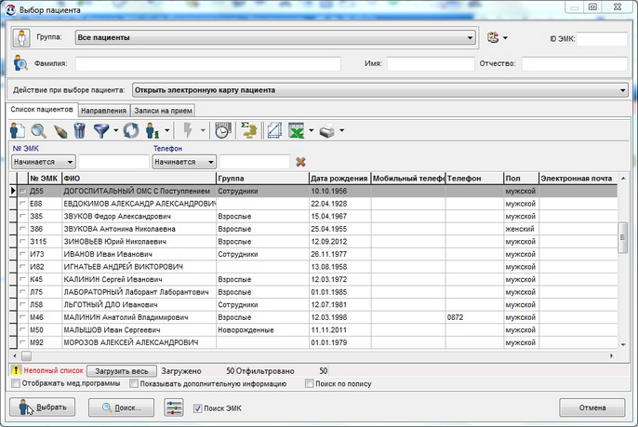The height and width of the screenshot is (427, 638).
Task: Uncheck the Поиск ЭМК checkbox
Action: (x=197, y=408)
